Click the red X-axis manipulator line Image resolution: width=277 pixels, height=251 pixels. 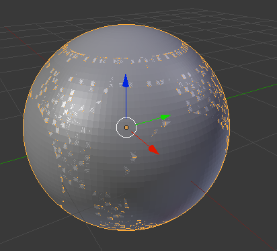pos(140,138)
